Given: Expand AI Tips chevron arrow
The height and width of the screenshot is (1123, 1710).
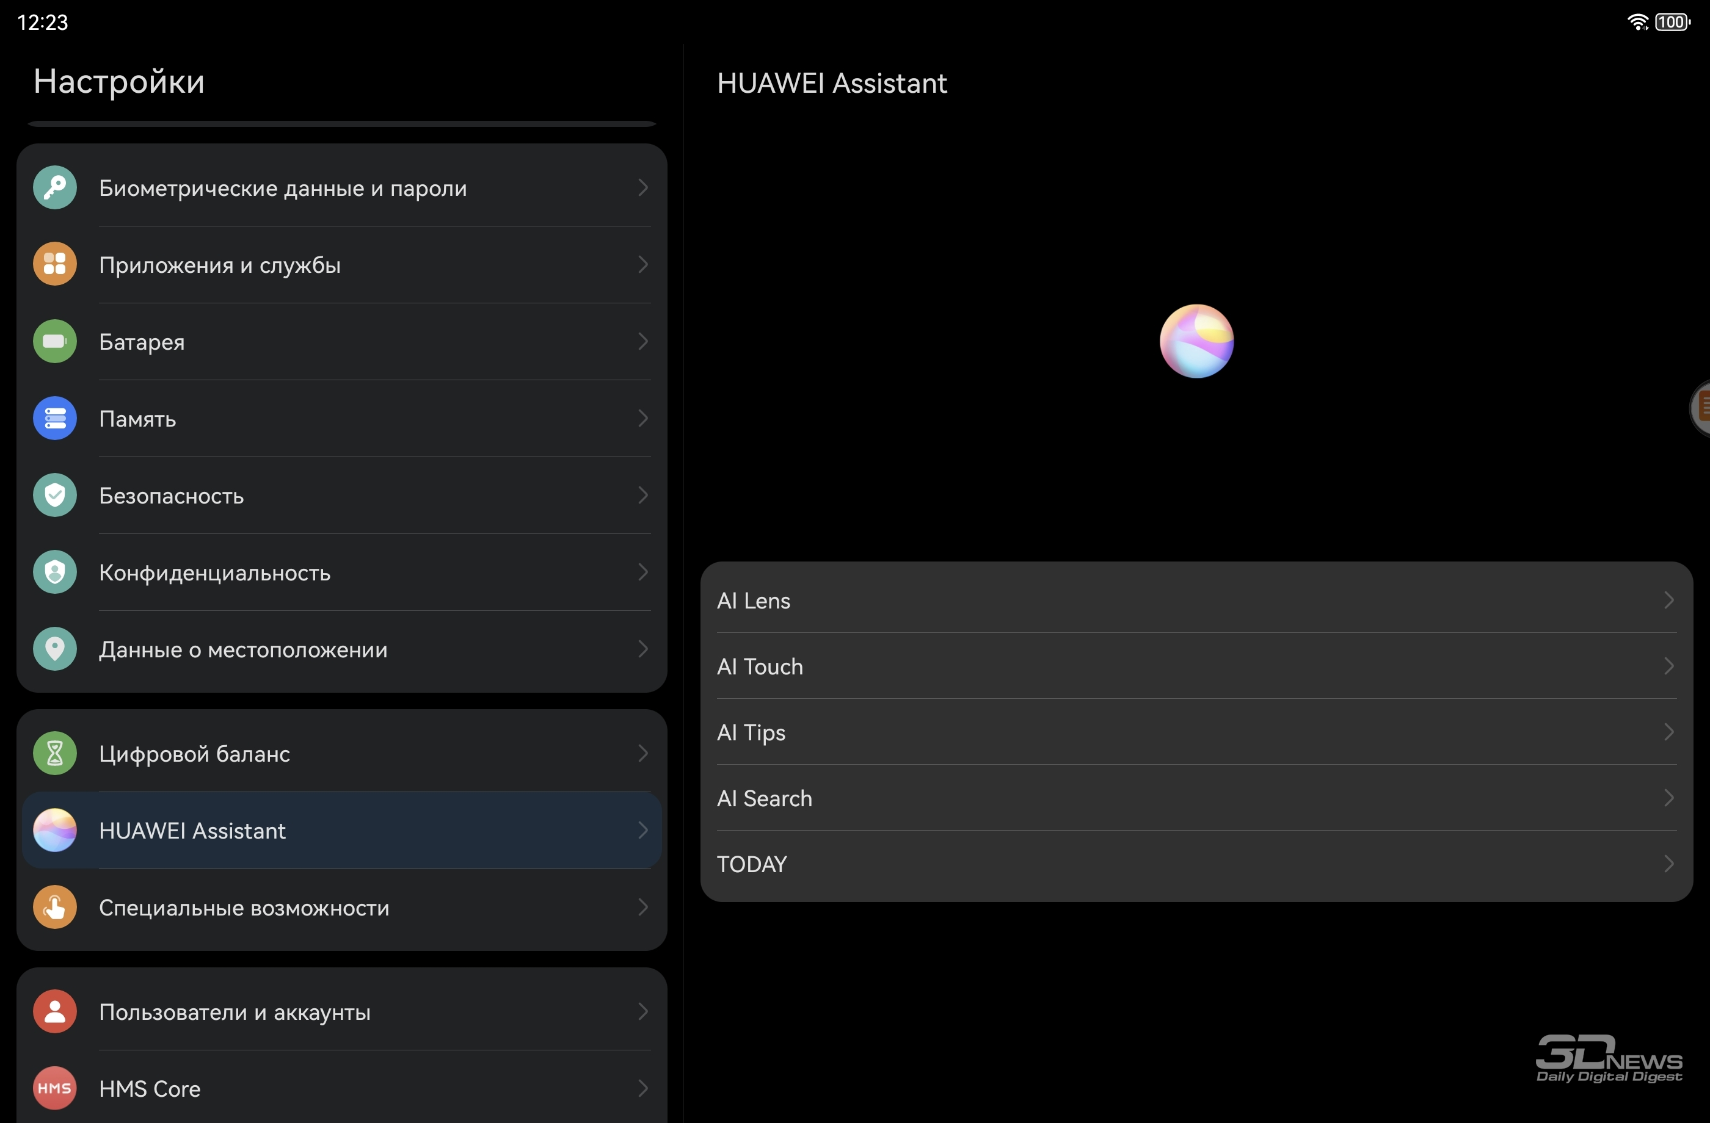Looking at the screenshot, I should [1669, 732].
